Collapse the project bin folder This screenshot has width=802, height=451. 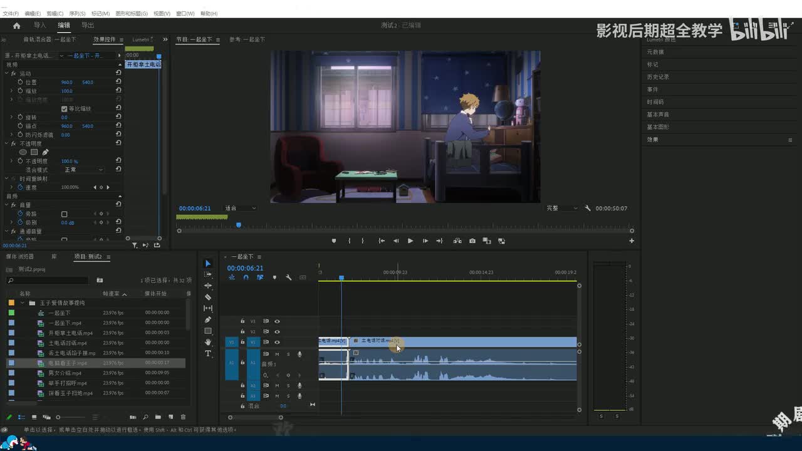click(23, 303)
